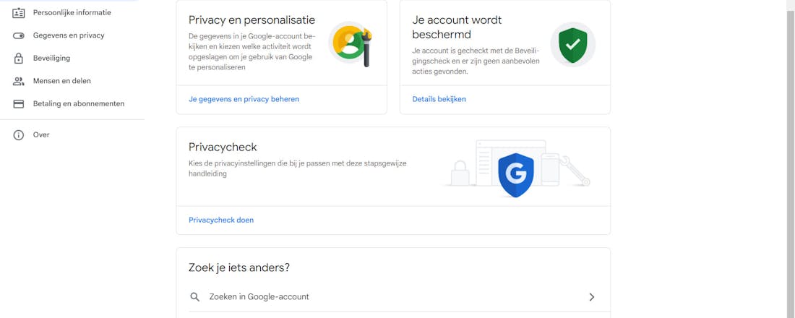Click the Mensen en delen people icon
Viewport: 795px width, 318px height.
[x=19, y=82]
